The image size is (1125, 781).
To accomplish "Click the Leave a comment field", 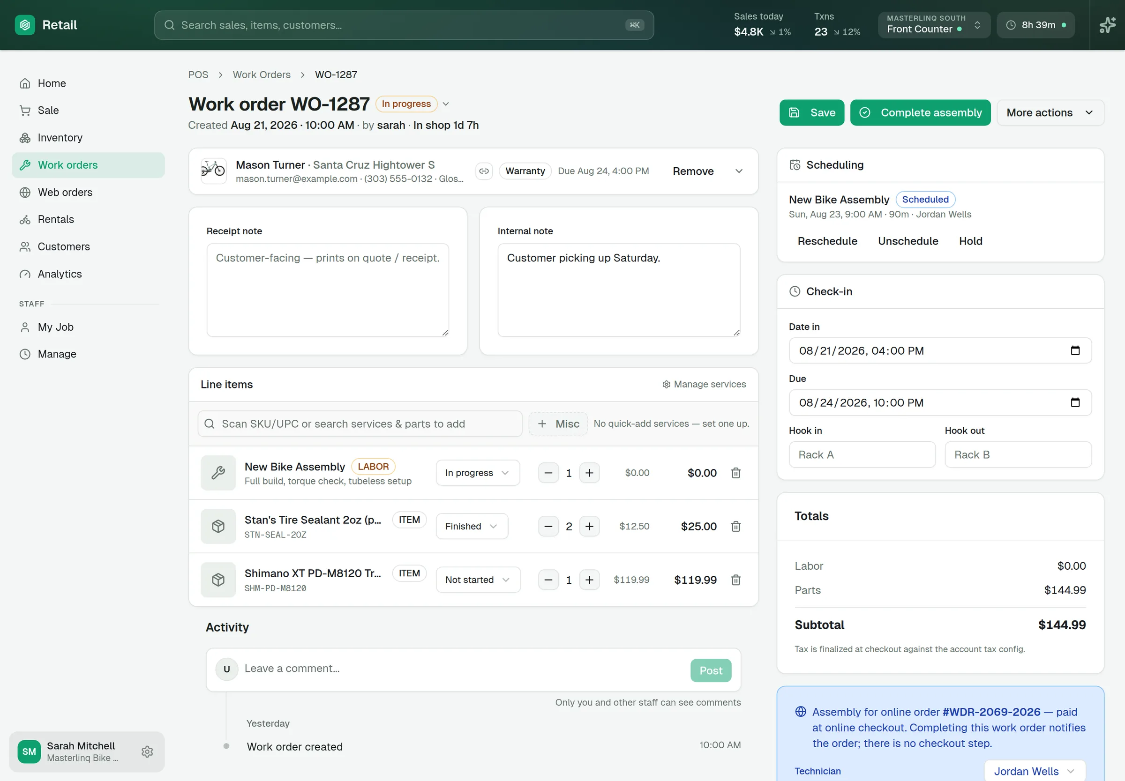I will click(x=463, y=669).
